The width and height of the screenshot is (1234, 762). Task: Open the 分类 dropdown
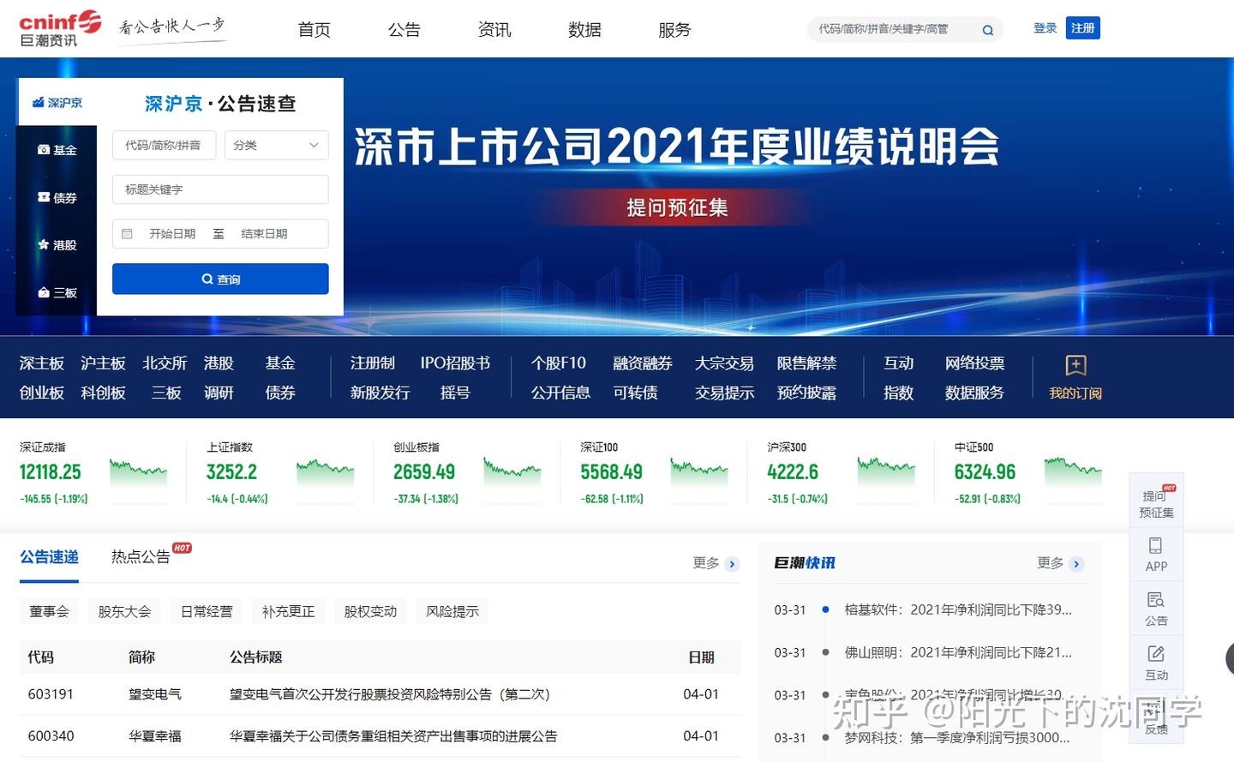(x=276, y=145)
